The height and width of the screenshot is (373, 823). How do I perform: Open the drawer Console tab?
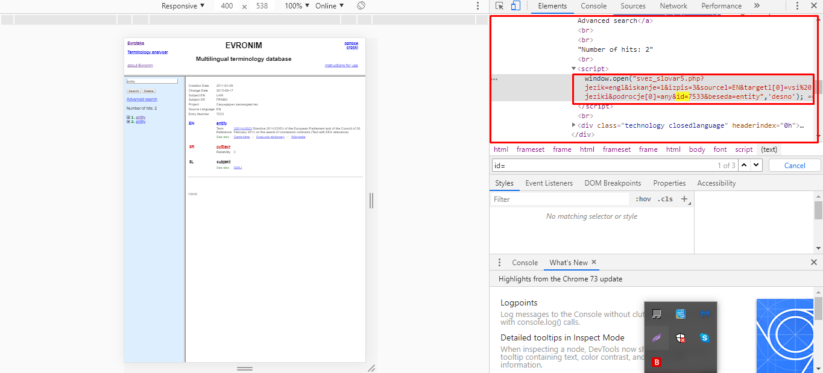tap(525, 263)
